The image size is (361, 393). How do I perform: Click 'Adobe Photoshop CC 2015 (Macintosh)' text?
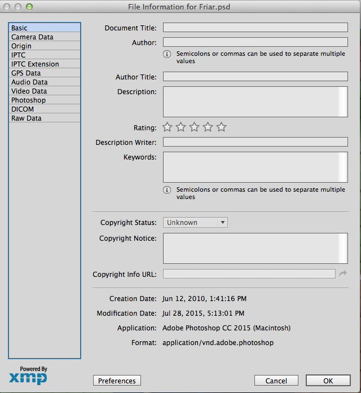226,328
